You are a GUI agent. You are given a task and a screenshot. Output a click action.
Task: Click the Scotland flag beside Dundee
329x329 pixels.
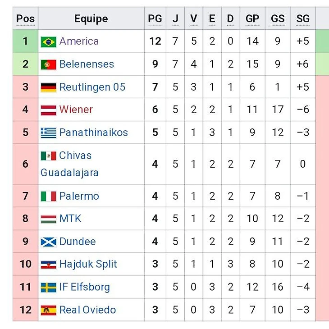(48, 242)
